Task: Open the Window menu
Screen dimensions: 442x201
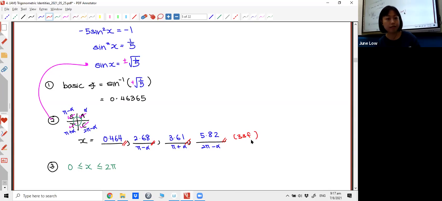Action: [56, 9]
